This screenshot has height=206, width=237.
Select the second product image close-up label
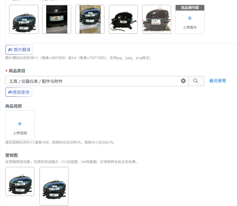click(57, 19)
